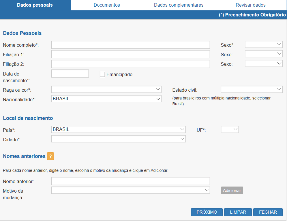Click the múltipla nacionalidade note text
This screenshot has width=287, height=222.
coord(222,101)
